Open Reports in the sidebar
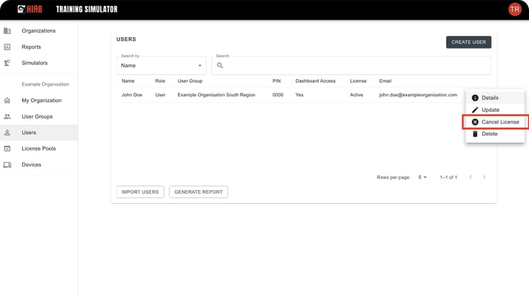The image size is (529, 296). tap(39, 47)
